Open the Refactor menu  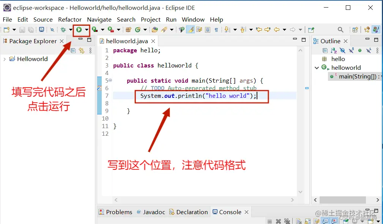click(x=70, y=20)
